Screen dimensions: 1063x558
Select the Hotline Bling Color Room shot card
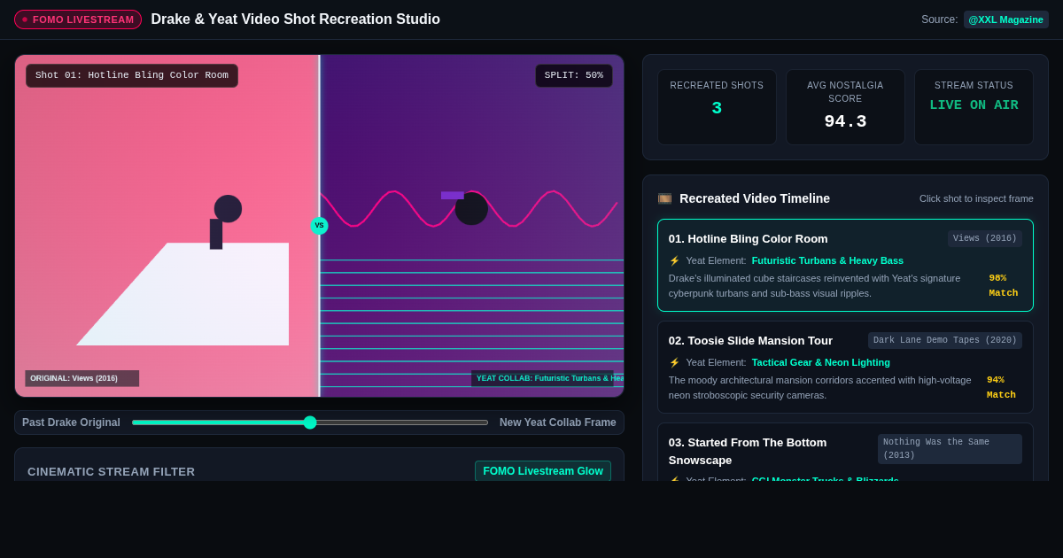(x=845, y=265)
